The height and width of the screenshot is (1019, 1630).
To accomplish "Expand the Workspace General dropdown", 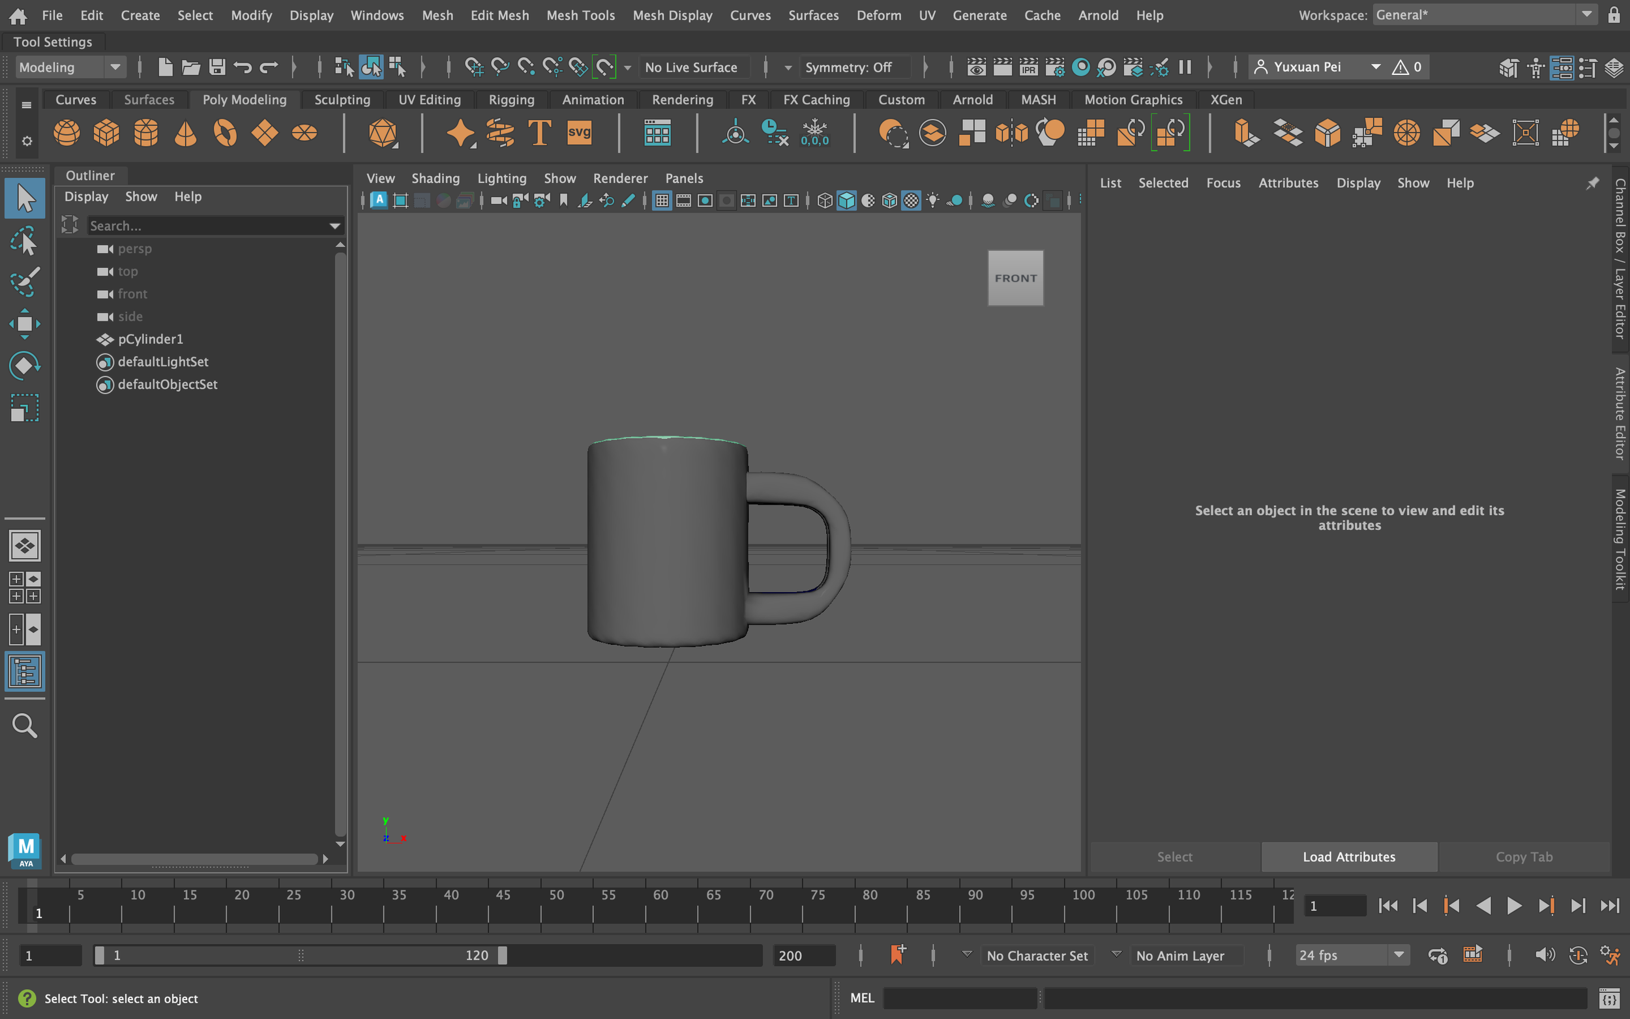I will click(x=1586, y=15).
